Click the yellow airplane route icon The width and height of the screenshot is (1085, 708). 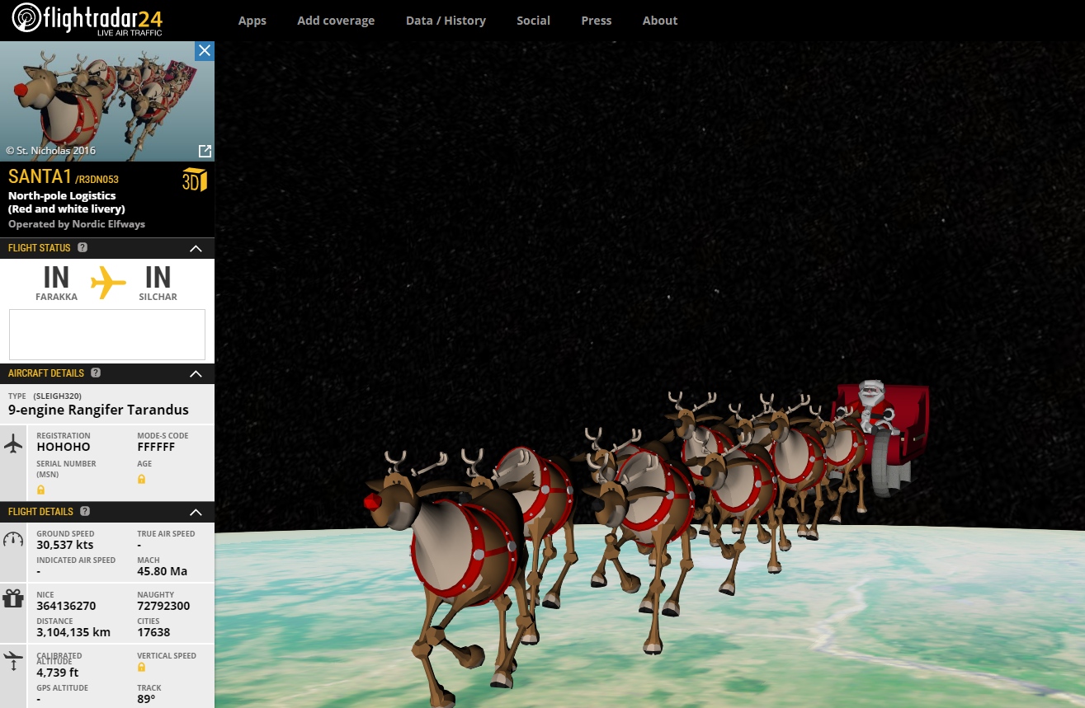tap(107, 282)
